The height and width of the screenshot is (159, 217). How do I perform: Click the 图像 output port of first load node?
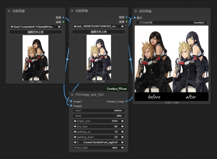63,18
